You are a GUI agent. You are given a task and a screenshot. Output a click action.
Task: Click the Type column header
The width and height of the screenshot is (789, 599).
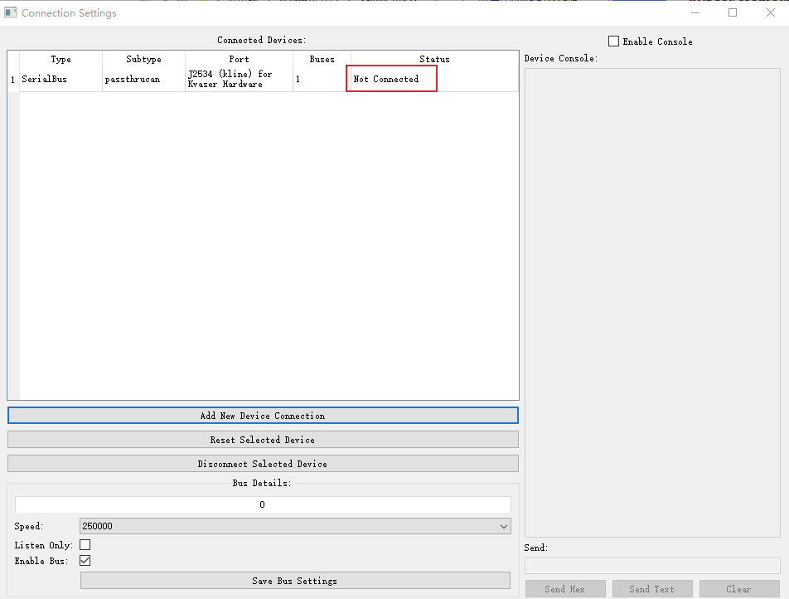(x=61, y=59)
